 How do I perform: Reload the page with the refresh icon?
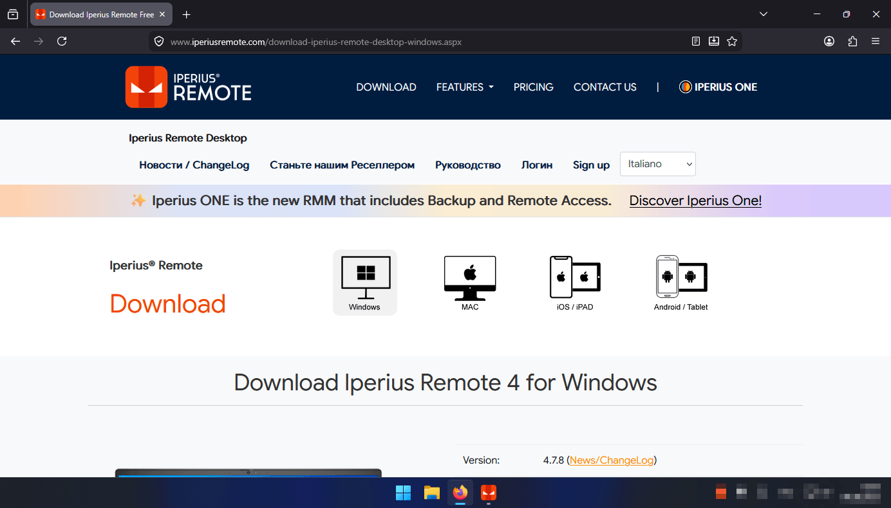coord(62,41)
